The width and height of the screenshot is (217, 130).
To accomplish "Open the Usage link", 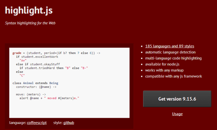I will (x=177, y=114).
